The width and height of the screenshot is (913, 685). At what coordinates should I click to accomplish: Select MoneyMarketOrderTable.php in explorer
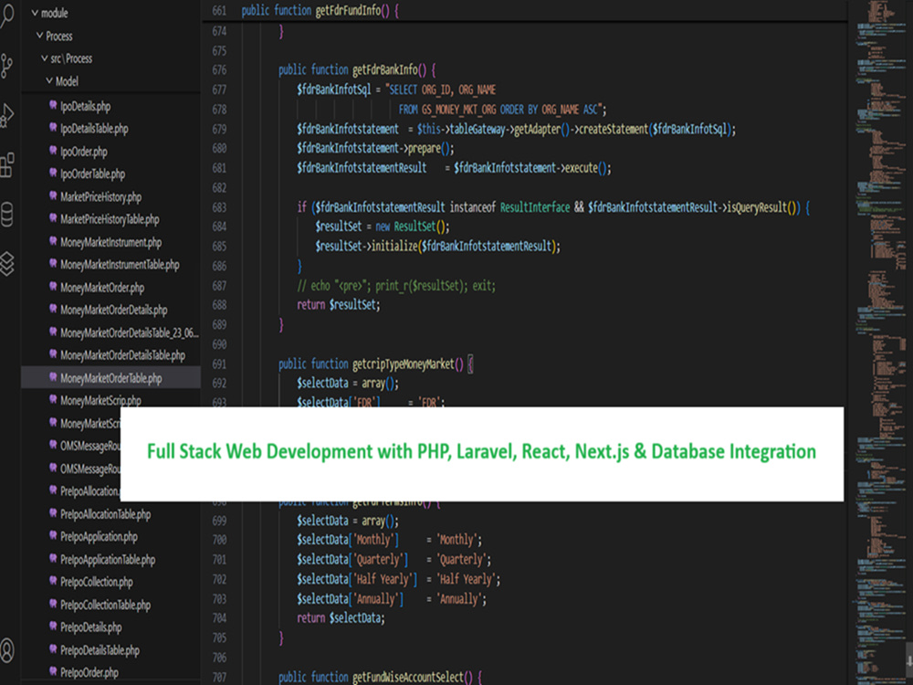click(110, 378)
